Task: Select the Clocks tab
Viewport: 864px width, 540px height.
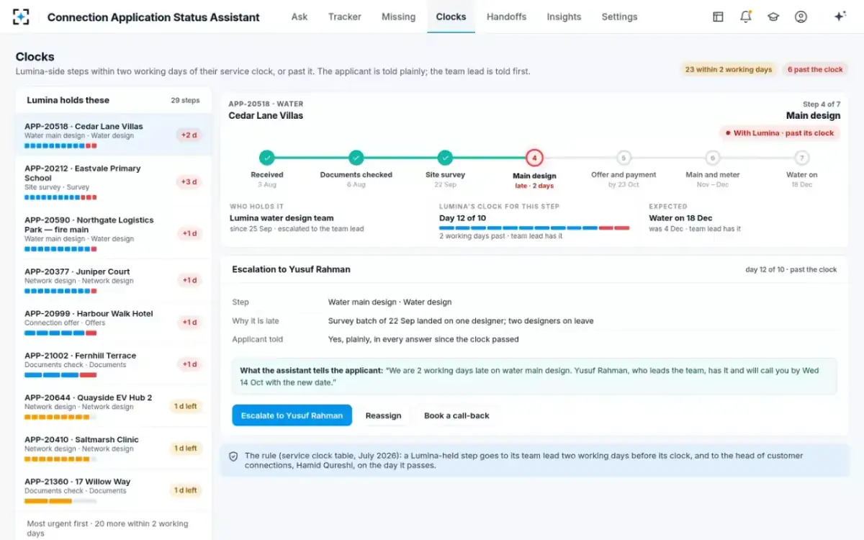Action: [x=451, y=17]
